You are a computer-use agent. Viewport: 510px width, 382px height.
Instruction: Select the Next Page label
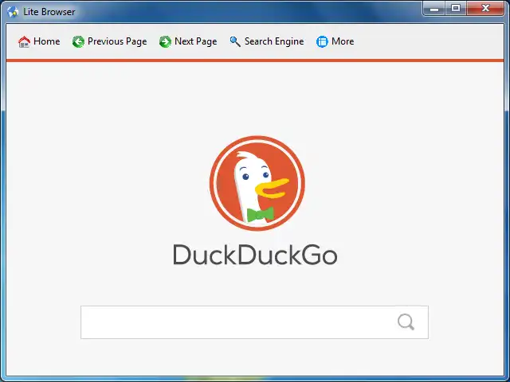(x=196, y=41)
